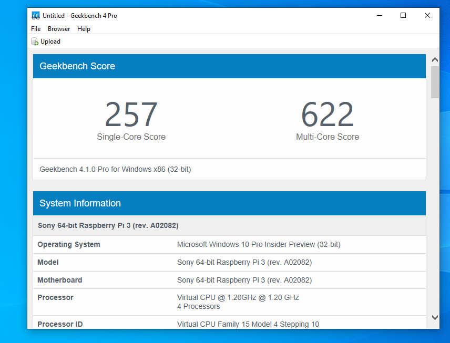Image resolution: width=450 pixels, height=343 pixels.
Task: Click the Geekbench app icon in title bar
Action: coord(36,15)
